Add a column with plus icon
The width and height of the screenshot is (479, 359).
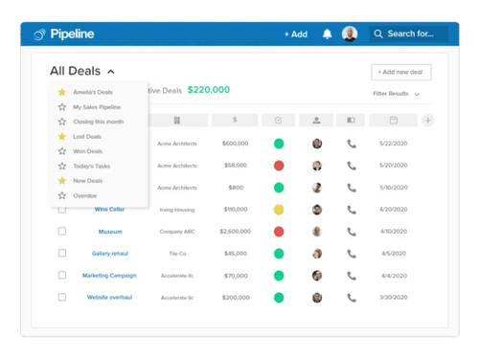[x=428, y=121]
